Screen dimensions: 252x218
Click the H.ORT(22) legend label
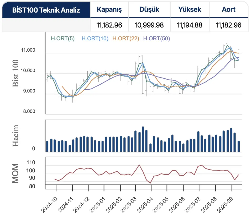point(126,39)
